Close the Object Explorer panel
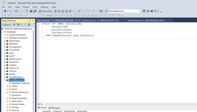197x112 pixels. (33, 21)
